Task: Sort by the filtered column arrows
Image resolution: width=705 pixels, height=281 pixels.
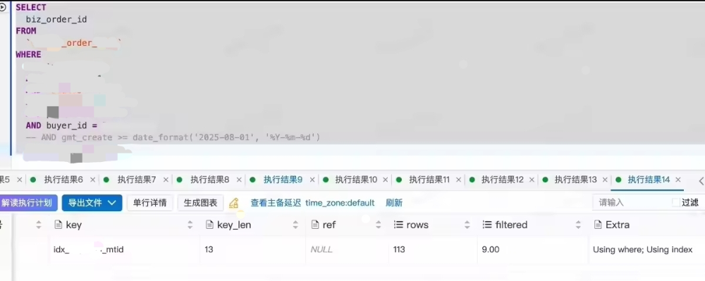Action: (x=578, y=225)
